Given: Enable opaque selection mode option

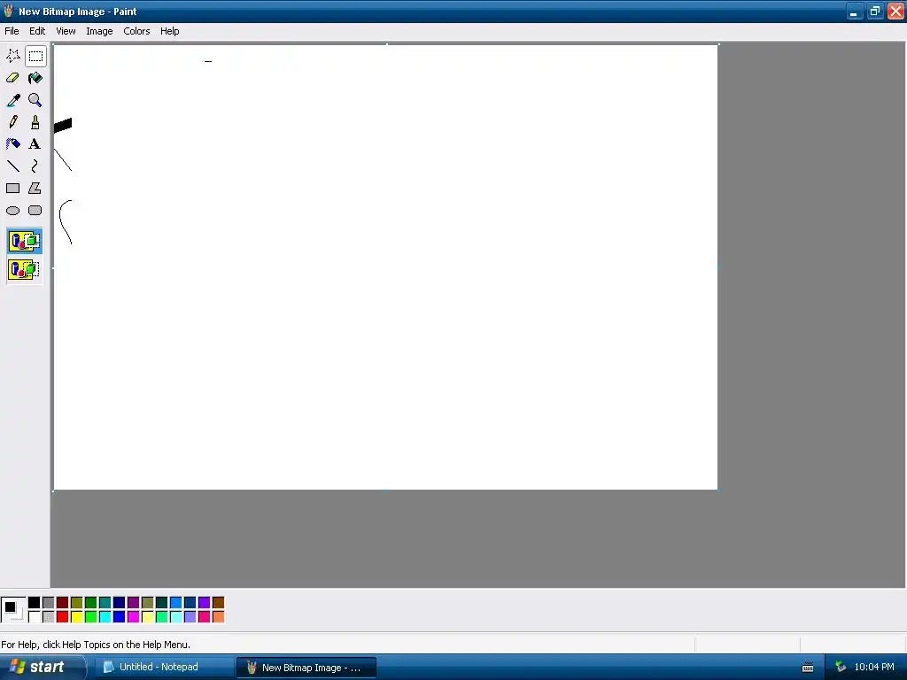Looking at the screenshot, I should pos(24,241).
